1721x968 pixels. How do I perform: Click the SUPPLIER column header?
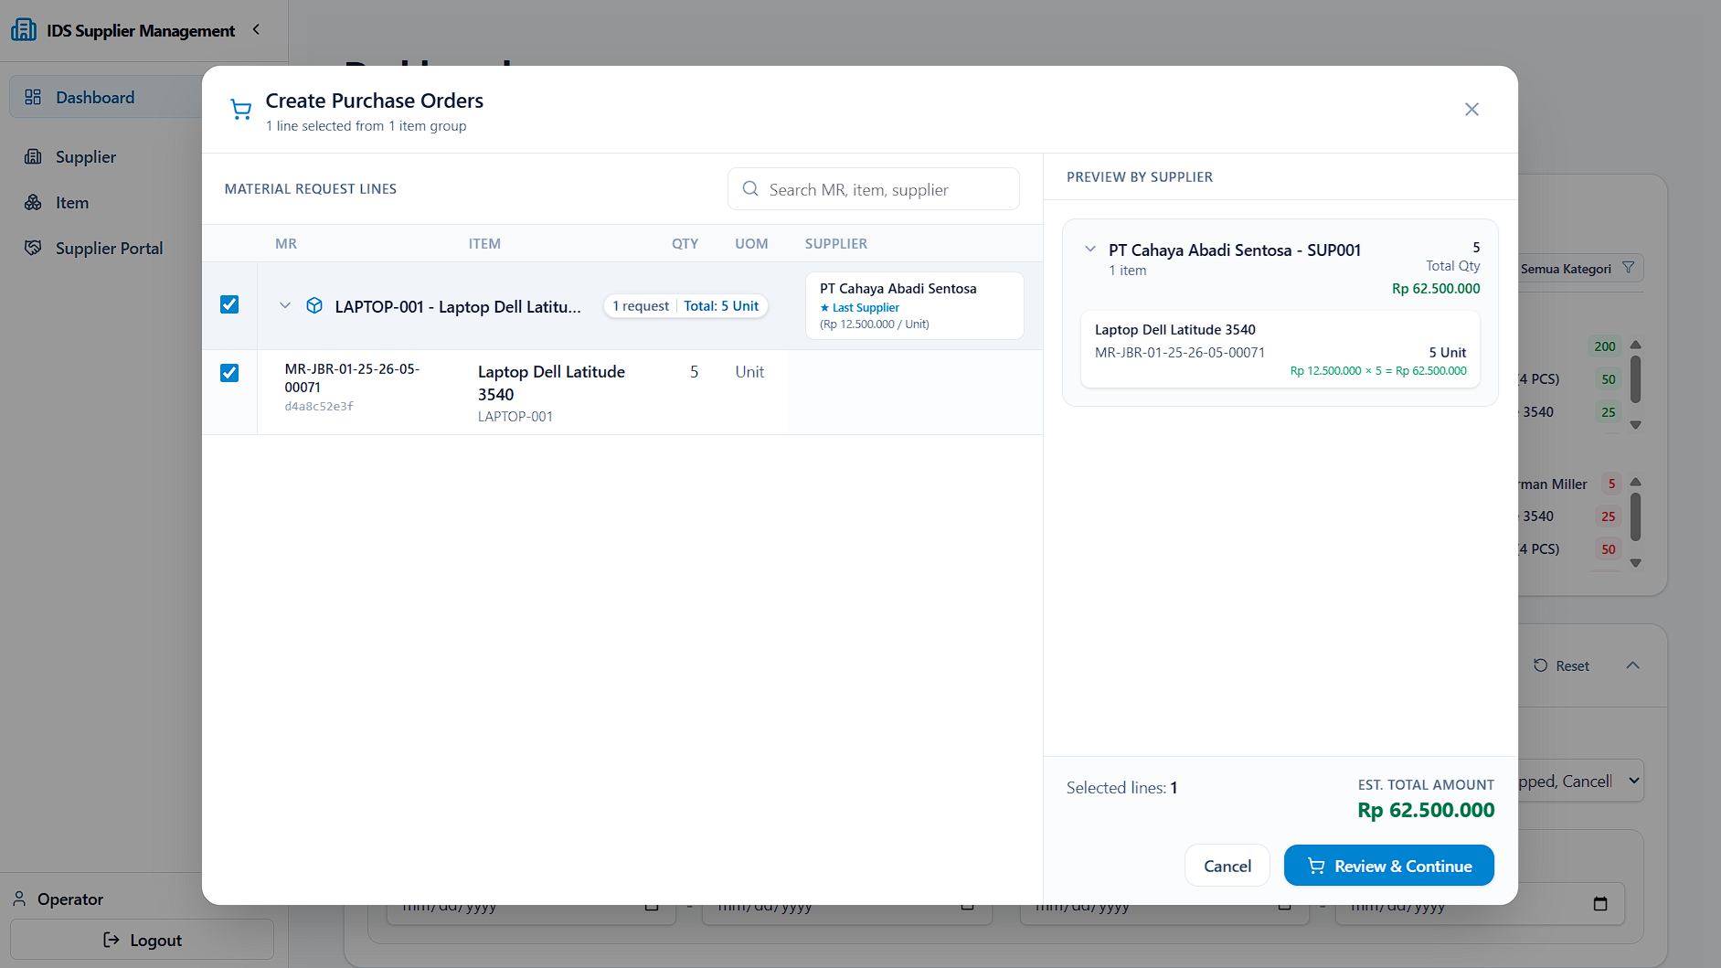[x=835, y=243]
